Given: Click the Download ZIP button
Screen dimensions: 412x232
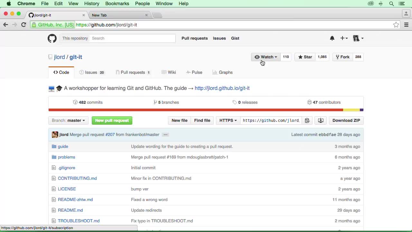Looking at the screenshot, I should click(x=346, y=121).
